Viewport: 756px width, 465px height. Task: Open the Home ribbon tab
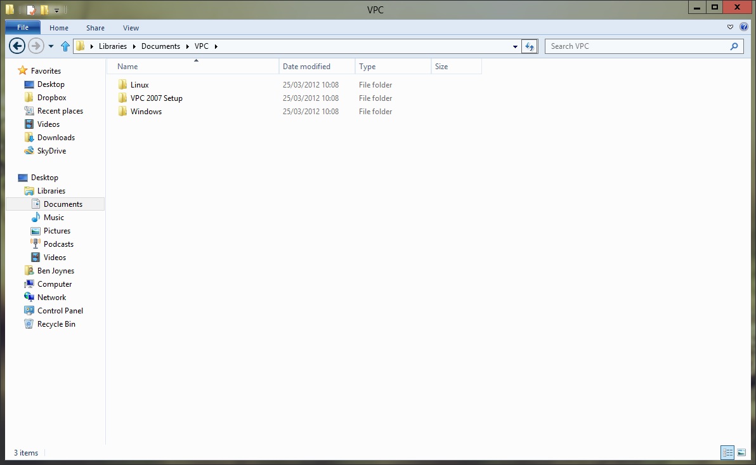click(x=59, y=28)
